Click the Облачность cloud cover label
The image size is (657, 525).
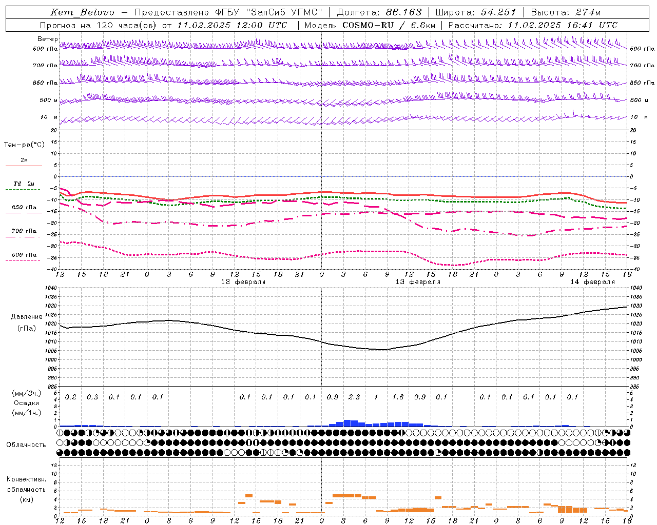click(26, 445)
